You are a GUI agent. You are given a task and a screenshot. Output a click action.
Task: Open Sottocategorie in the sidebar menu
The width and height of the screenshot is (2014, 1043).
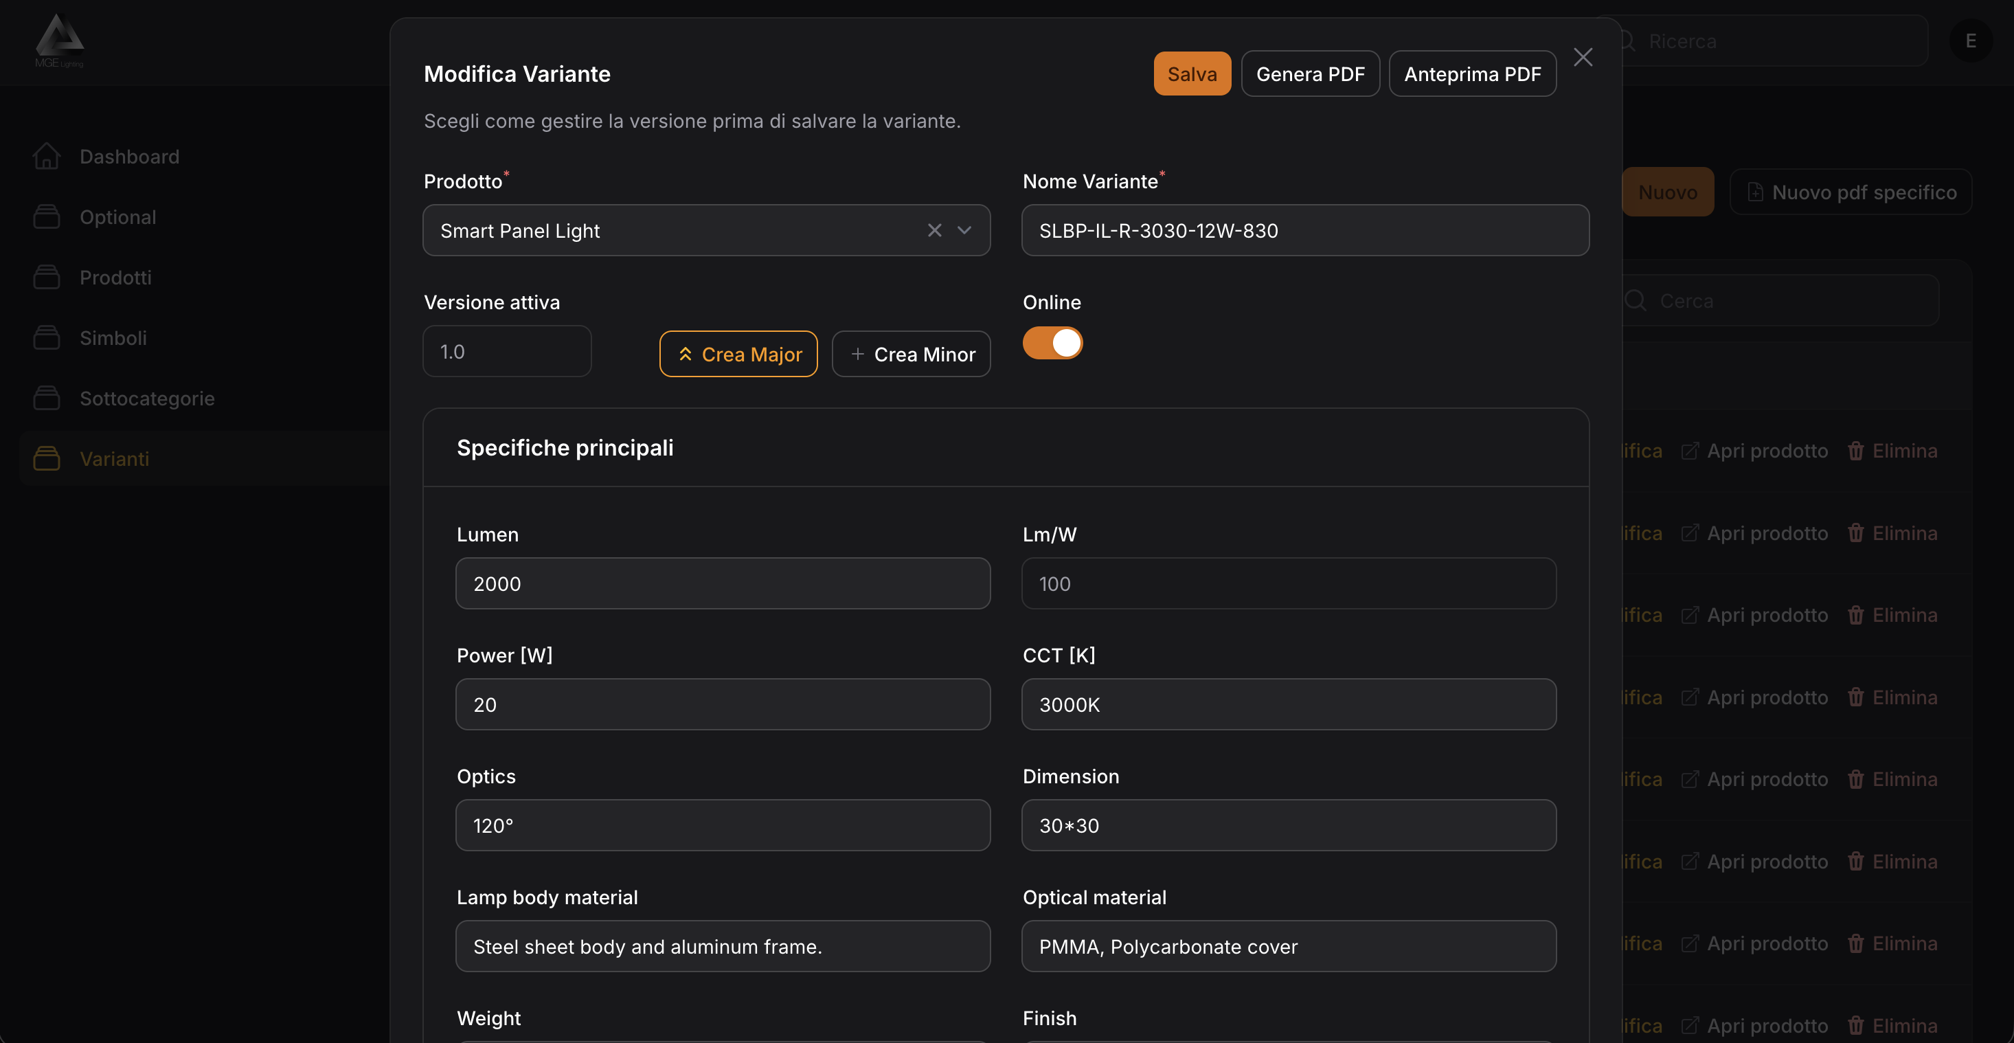click(147, 399)
